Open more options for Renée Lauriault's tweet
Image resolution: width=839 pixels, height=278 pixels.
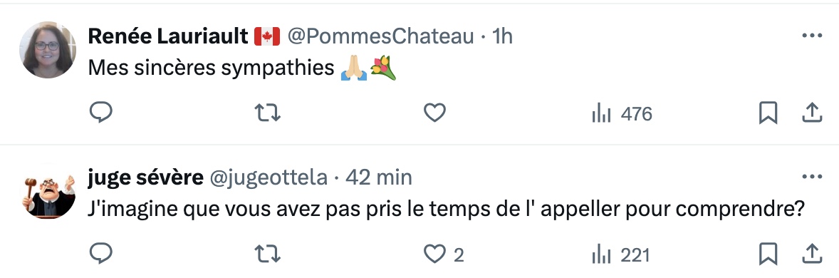click(x=812, y=36)
